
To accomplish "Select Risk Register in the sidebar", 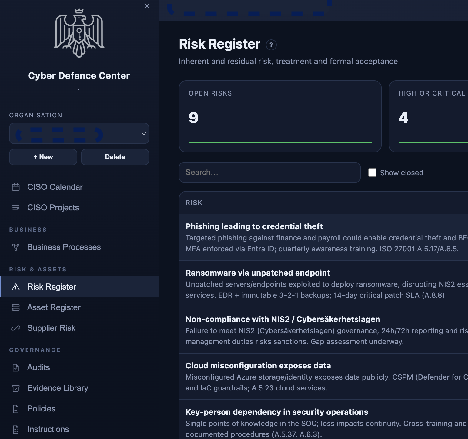I will tap(79, 287).
